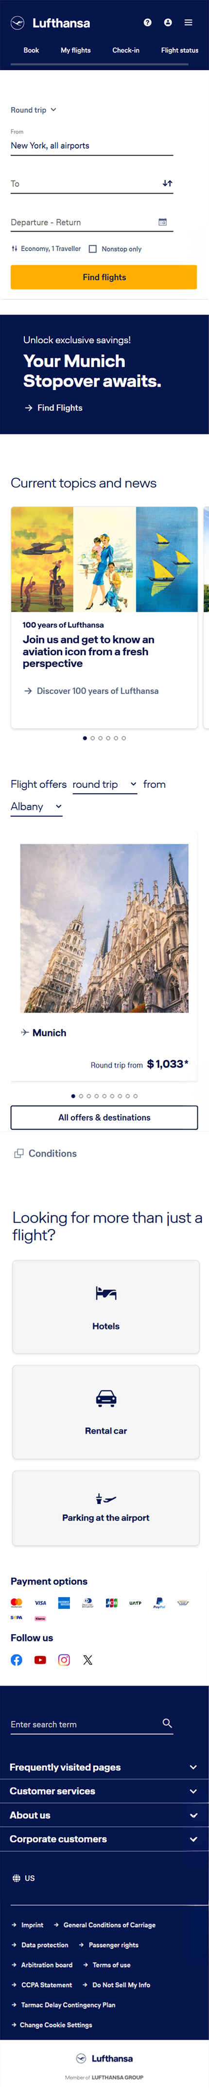Change departure city from Albany dropdown

[36, 807]
